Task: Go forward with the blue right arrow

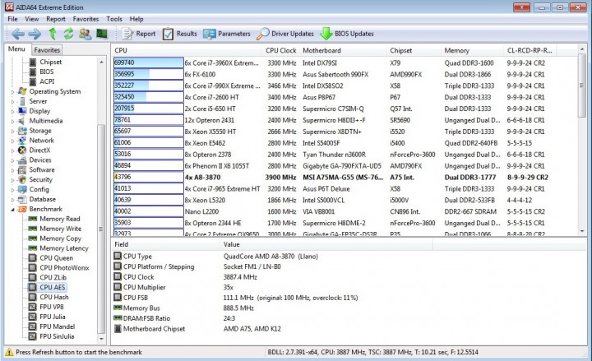Action: tap(35, 34)
